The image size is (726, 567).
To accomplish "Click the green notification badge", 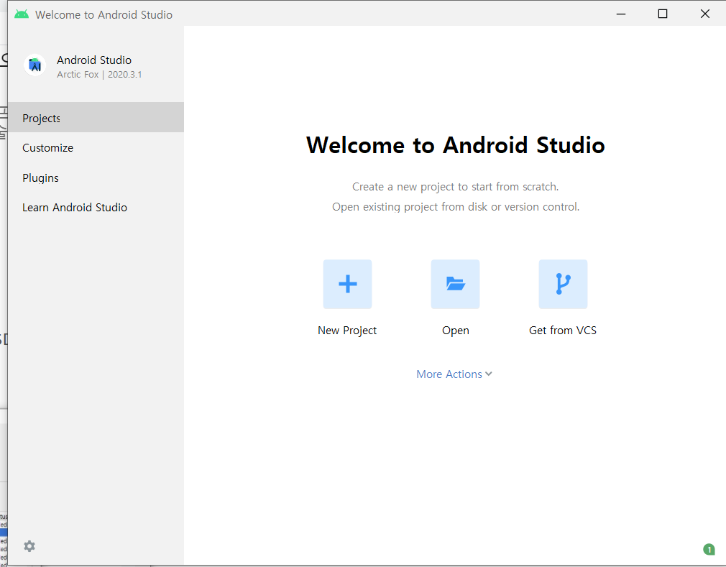I will 709,550.
